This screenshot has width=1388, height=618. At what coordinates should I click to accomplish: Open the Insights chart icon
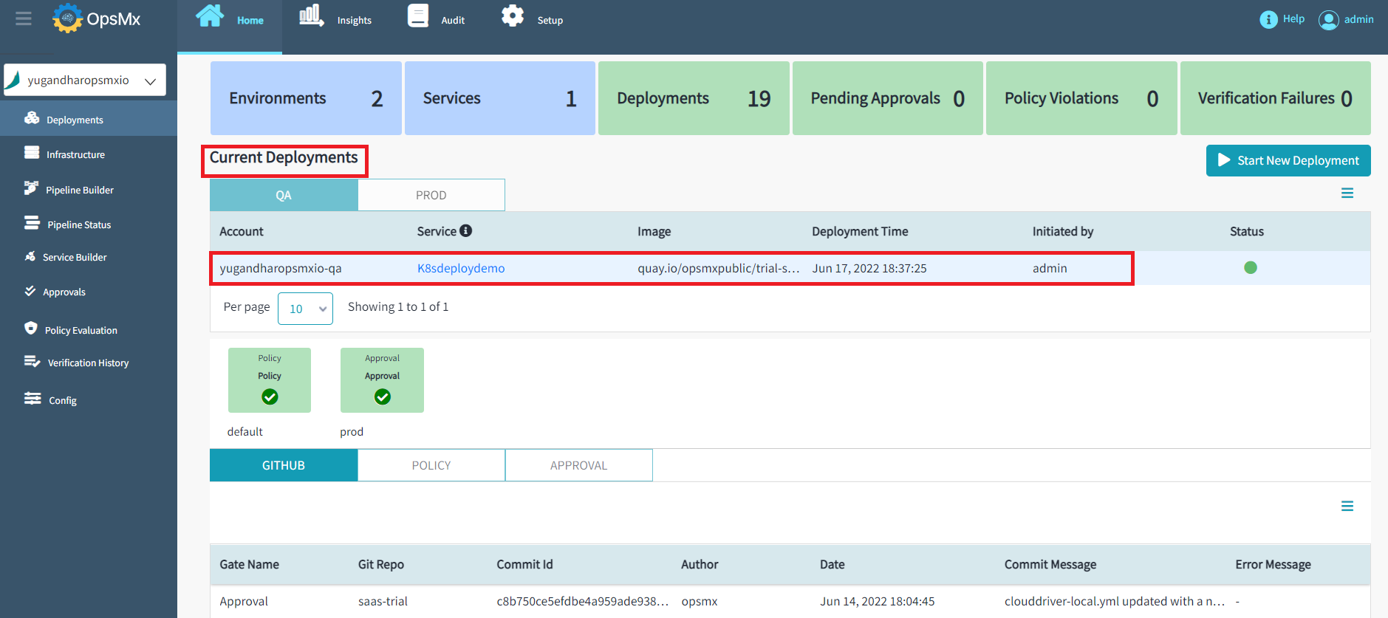tap(311, 16)
